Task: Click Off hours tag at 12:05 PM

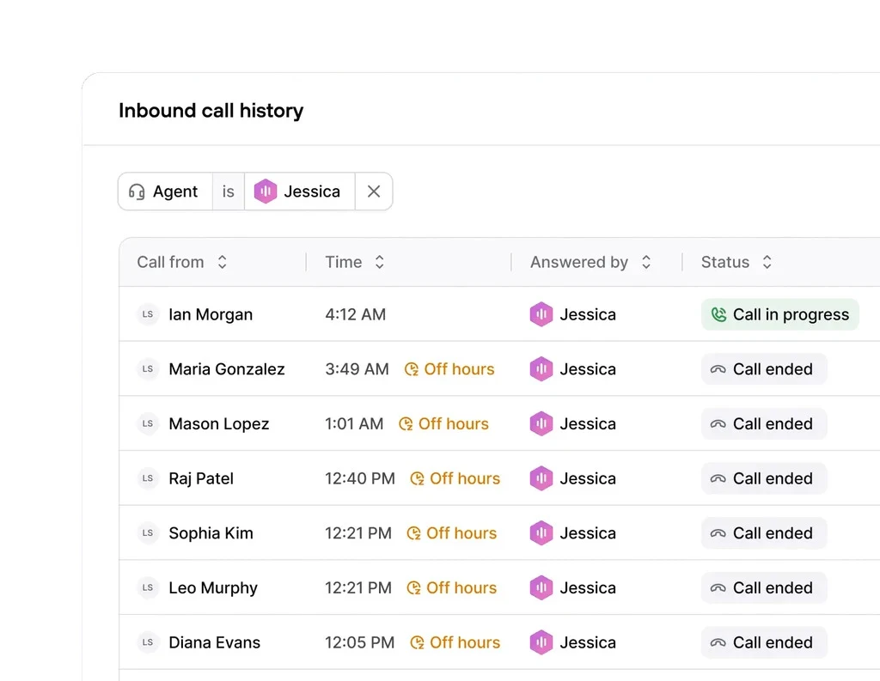Action: point(455,642)
